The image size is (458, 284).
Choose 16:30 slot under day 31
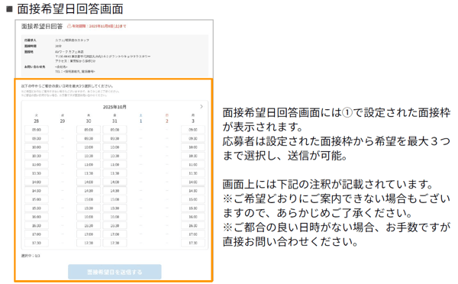point(114,225)
